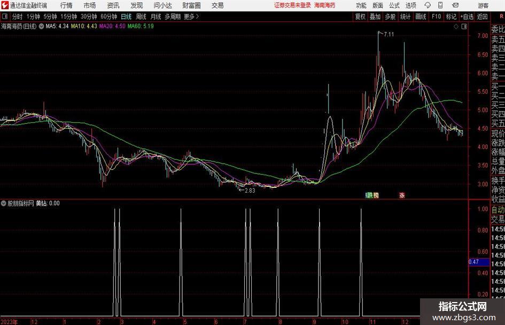Click the MA10: 4.43 value
Viewport: 505px width, 325px height.
click(x=84, y=26)
